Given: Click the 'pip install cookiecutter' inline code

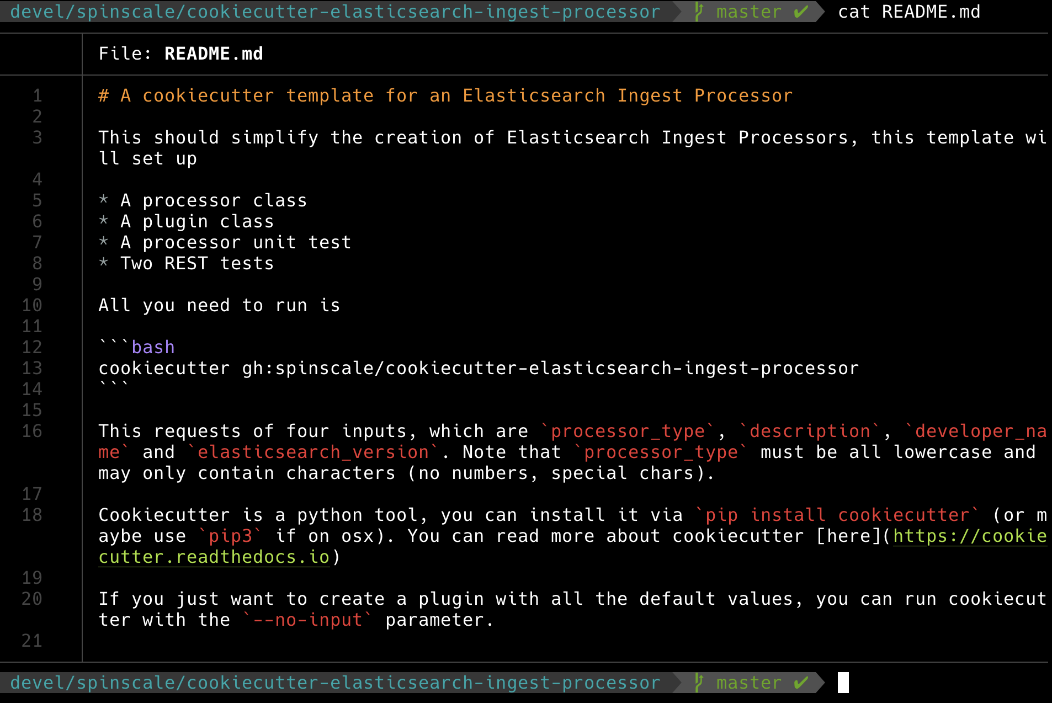Looking at the screenshot, I should [837, 515].
